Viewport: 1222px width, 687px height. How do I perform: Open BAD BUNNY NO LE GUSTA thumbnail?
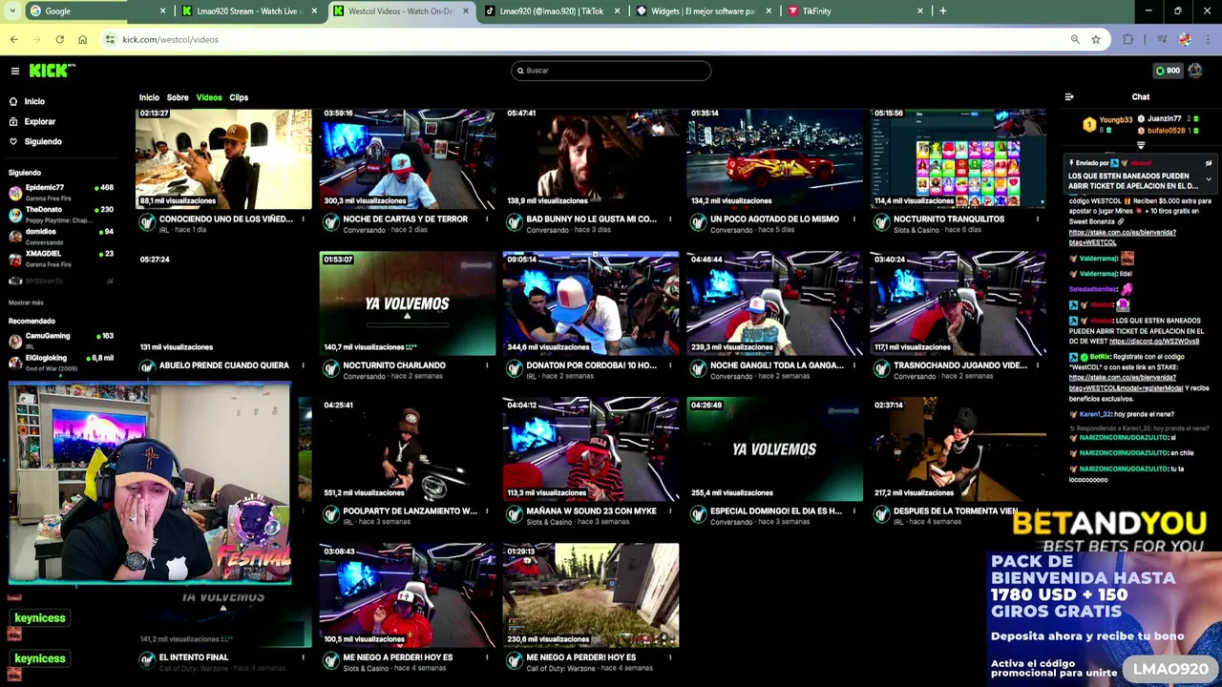591,158
